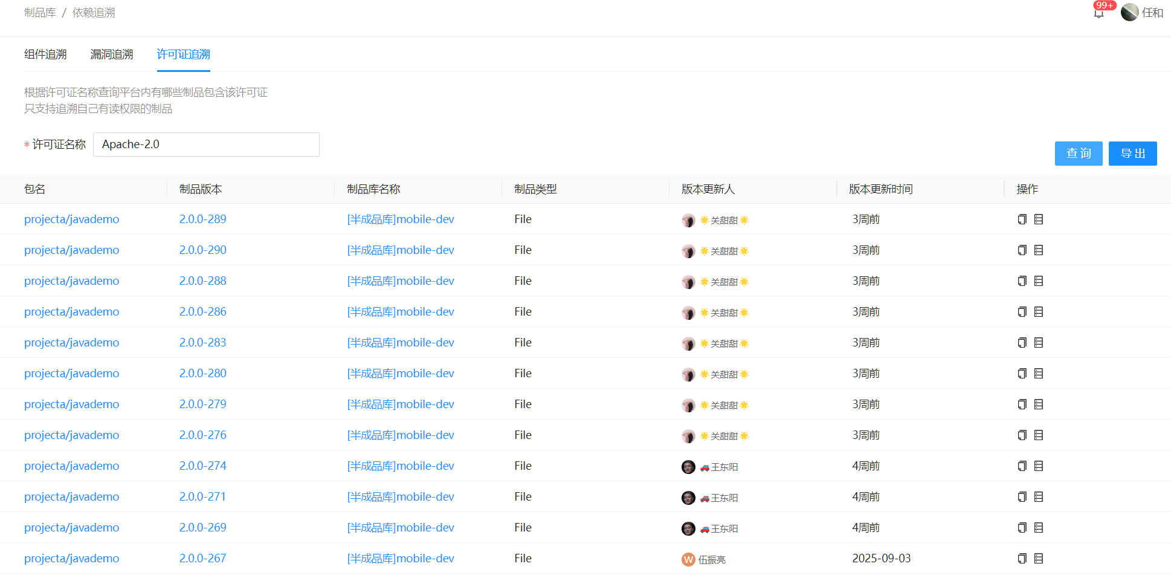This screenshot has height=578, width=1171.
Task: Click the repository icon for version 2.0.0-276
Action: point(1039,435)
